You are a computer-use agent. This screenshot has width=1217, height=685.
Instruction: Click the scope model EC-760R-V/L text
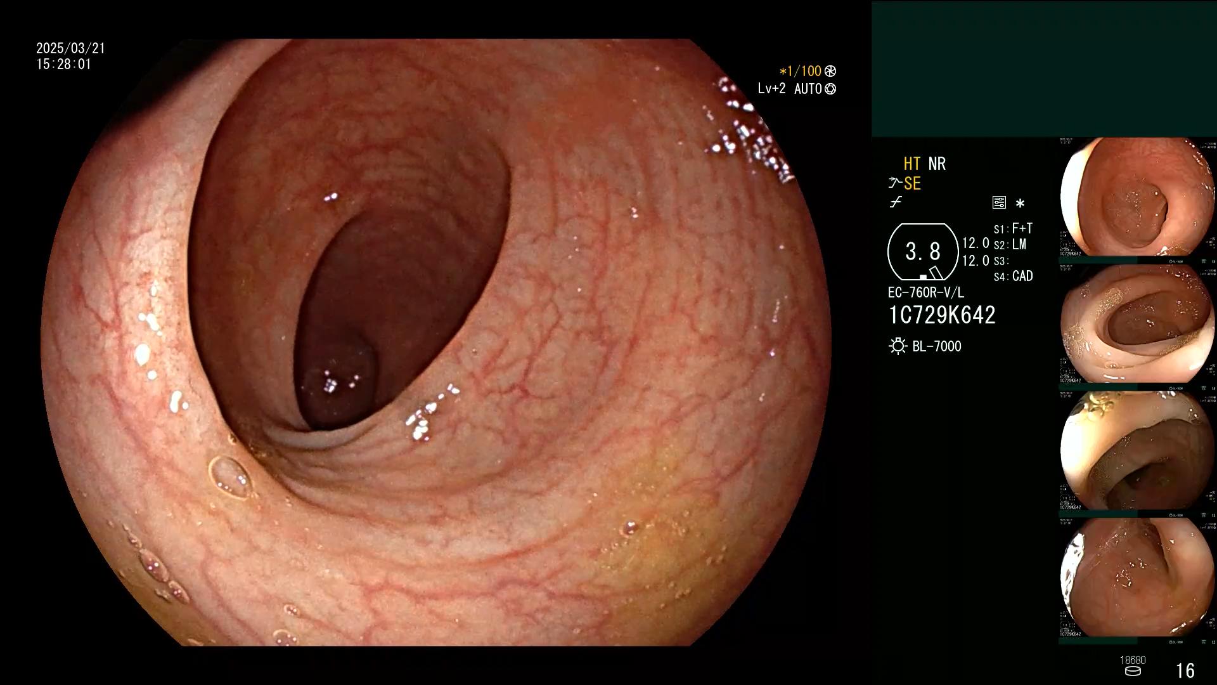pos(926,293)
